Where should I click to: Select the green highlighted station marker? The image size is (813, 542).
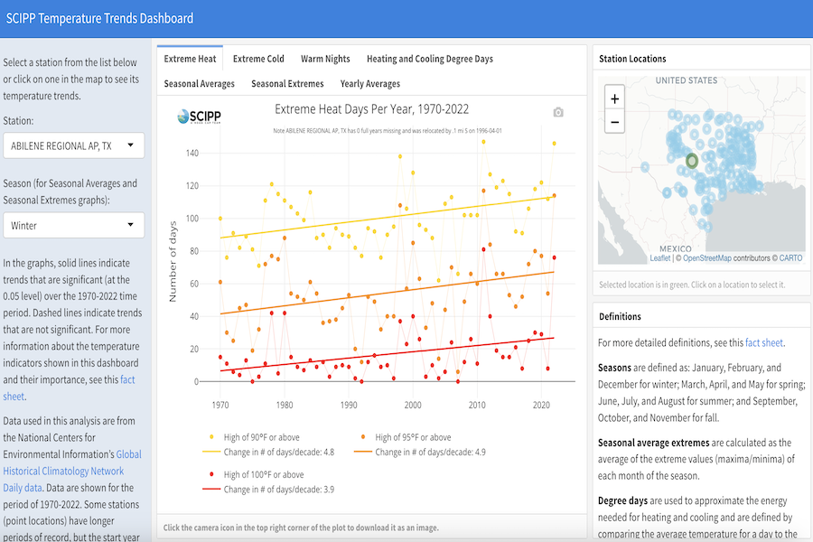click(691, 161)
